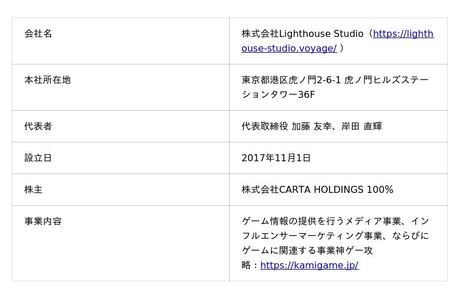This screenshot has height=299, width=470.
Task: Open the kamigame.jp link
Action: [309, 266]
